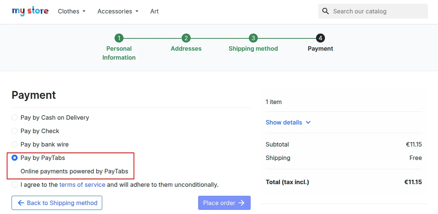This screenshot has width=438, height=214.
Task: Open the Art menu item
Action: tap(154, 11)
